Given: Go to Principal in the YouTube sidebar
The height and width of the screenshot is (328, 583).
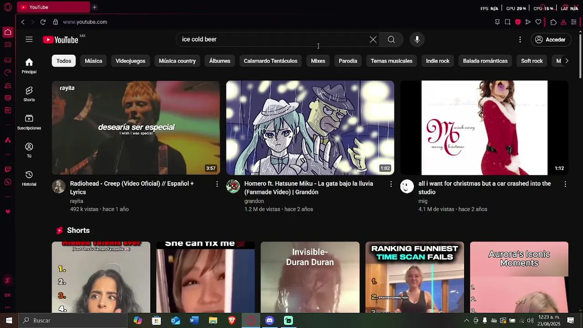Looking at the screenshot, I should point(29,66).
